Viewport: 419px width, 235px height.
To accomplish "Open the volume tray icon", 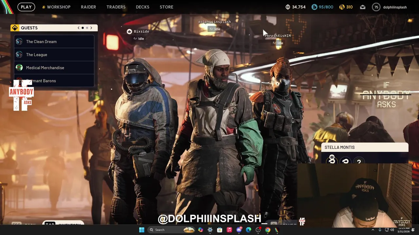I will coord(392,230).
